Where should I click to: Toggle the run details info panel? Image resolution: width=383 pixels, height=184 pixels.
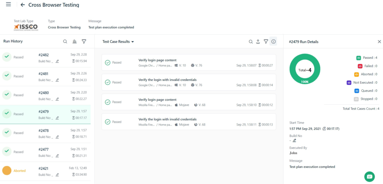click(273, 41)
